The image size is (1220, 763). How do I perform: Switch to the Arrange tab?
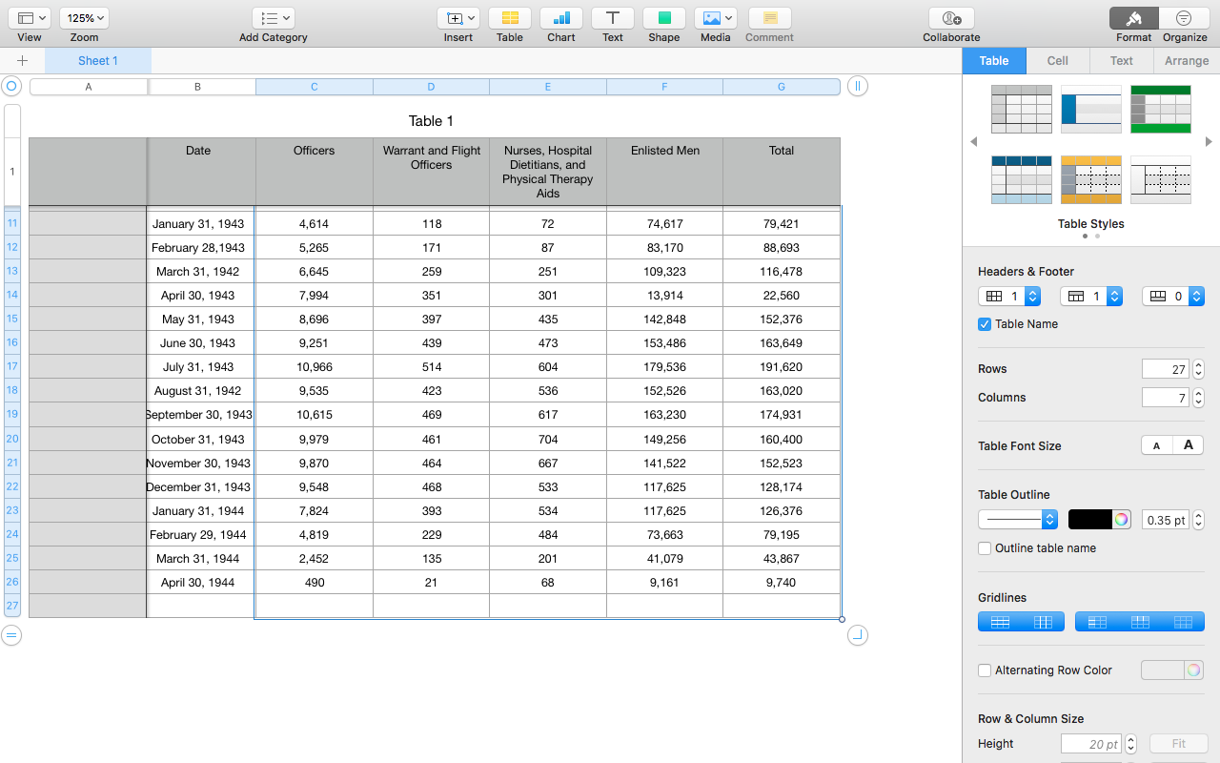1187,61
